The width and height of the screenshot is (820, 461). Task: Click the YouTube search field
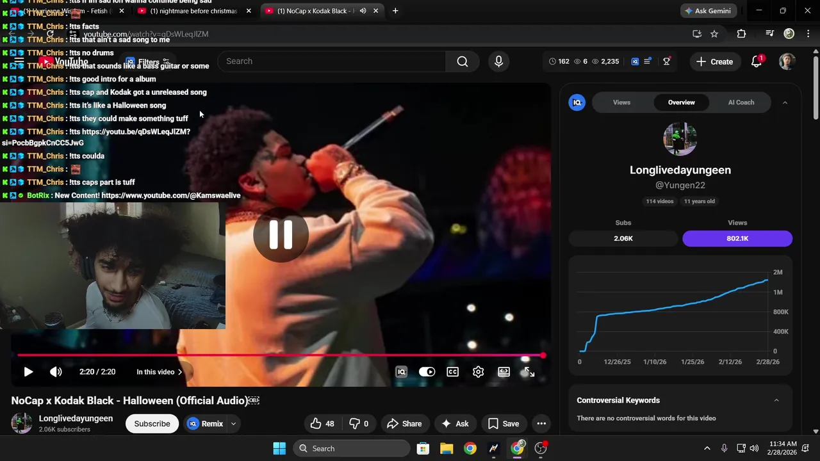[332, 61]
